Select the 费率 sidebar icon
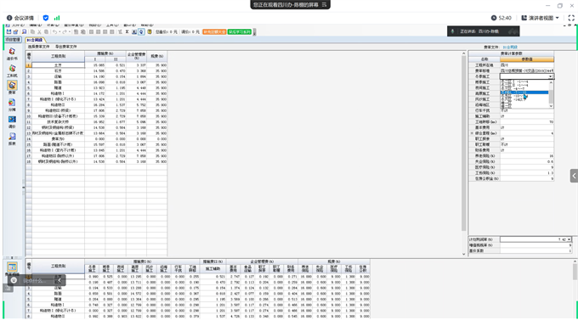The image size is (578, 320). (x=12, y=87)
